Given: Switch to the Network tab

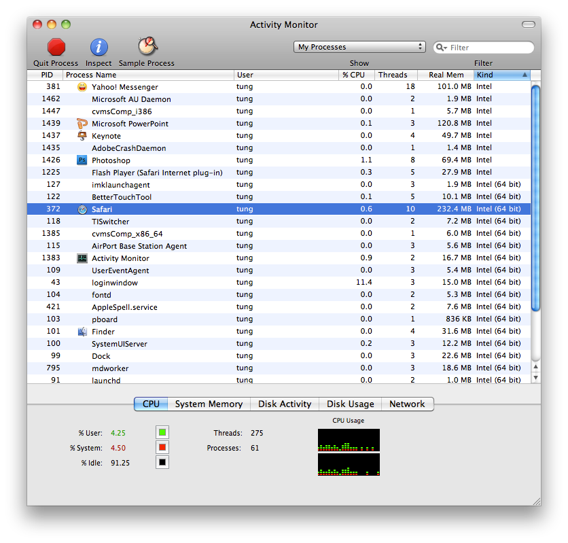Looking at the screenshot, I should [x=407, y=404].
